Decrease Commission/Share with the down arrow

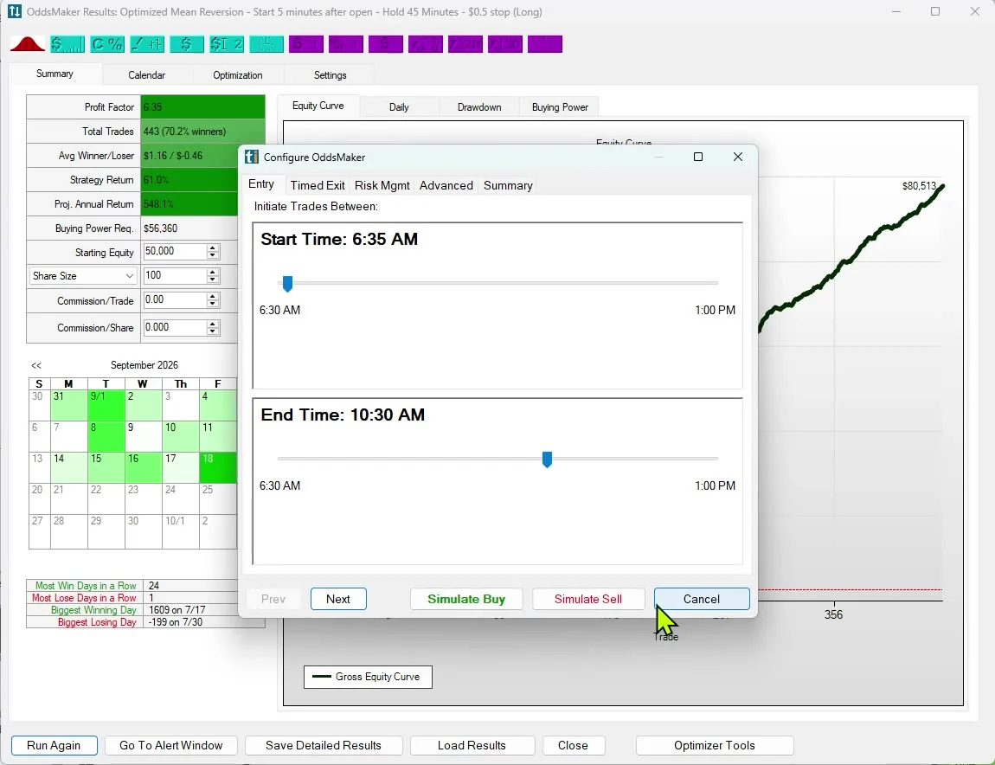[213, 331]
